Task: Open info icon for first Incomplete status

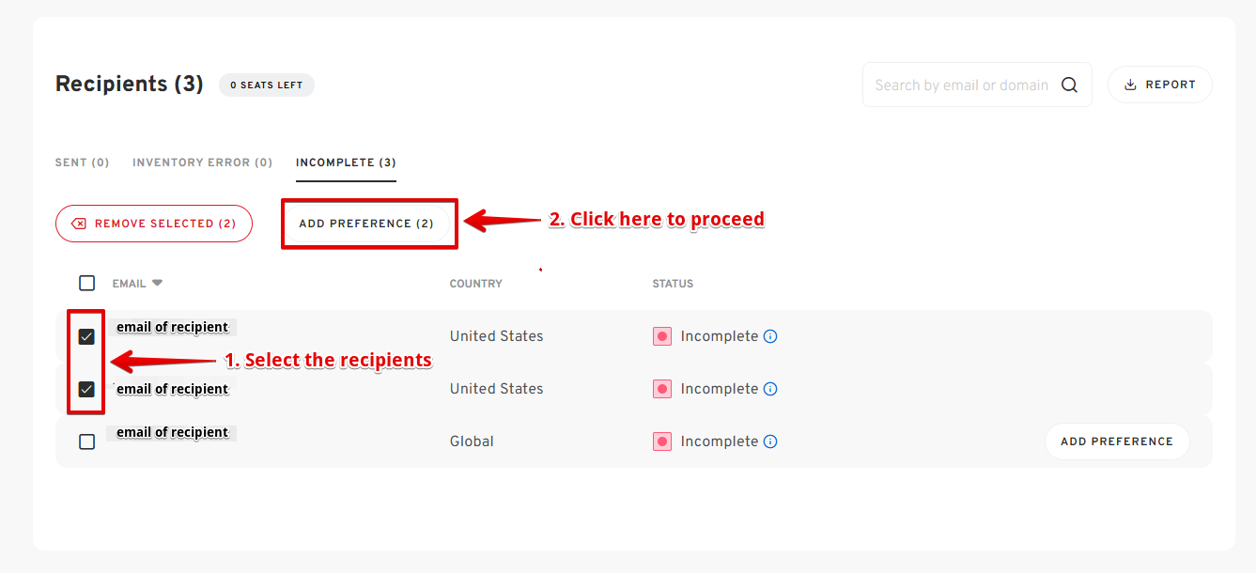Action: (770, 336)
